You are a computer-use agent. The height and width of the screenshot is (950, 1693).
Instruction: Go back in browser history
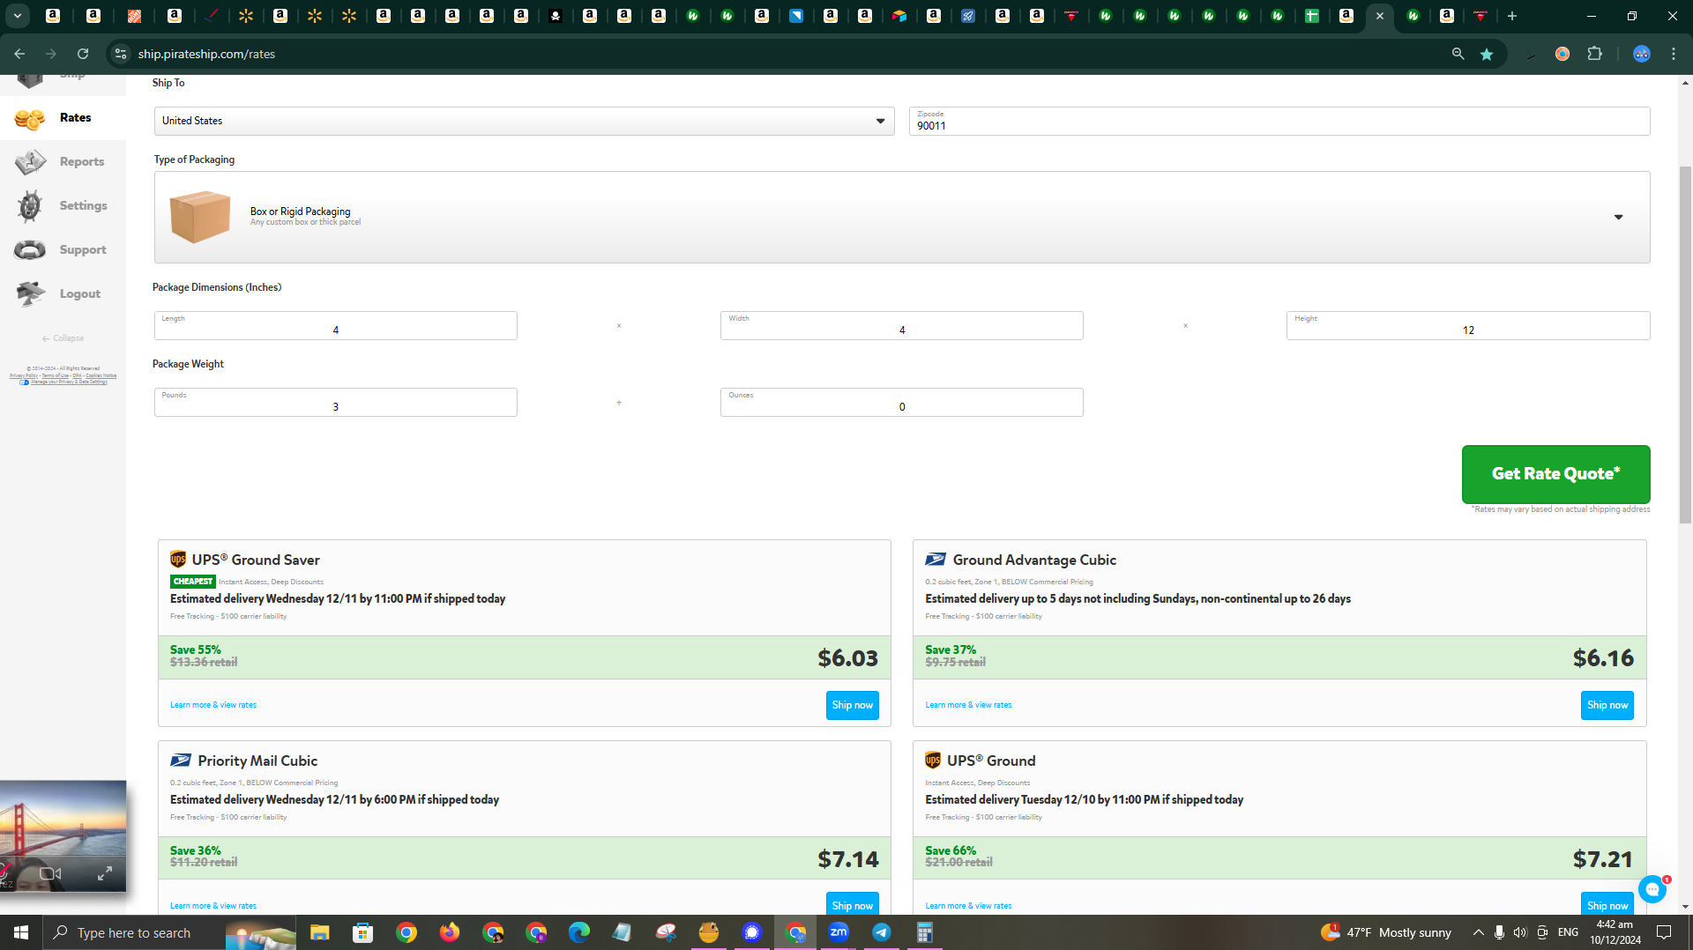click(x=19, y=54)
